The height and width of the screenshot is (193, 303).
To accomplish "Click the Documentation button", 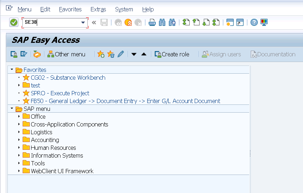I will [x=273, y=54].
